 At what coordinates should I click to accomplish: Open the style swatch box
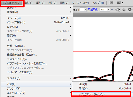[x=82, y=10]
